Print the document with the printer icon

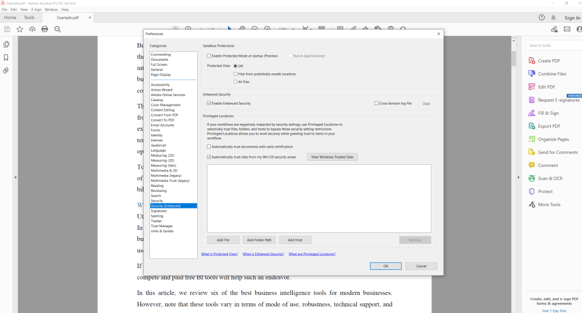point(44,29)
